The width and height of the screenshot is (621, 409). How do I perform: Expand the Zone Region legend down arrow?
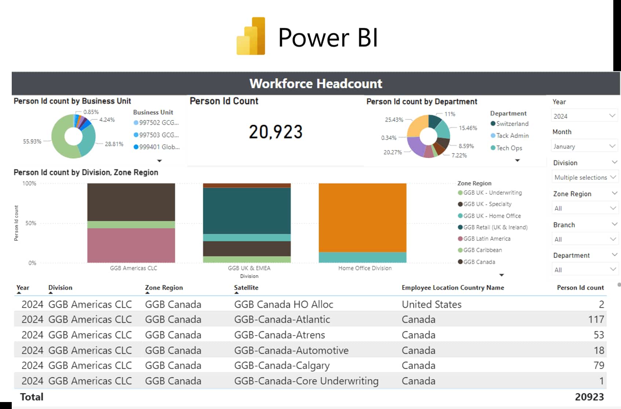tap(501, 275)
